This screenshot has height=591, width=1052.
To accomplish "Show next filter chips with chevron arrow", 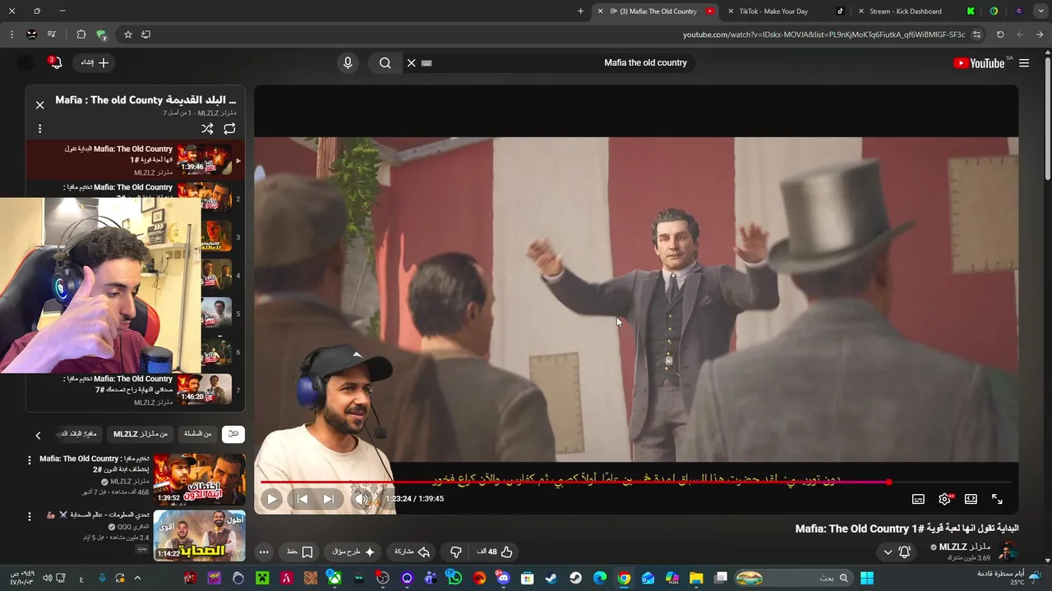I will (38, 435).
